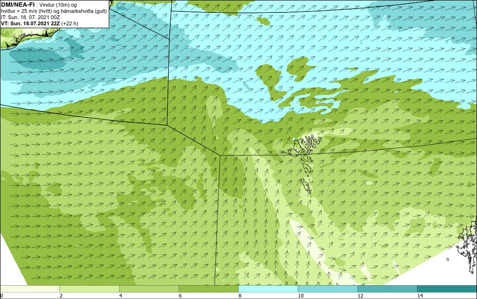The image size is (477, 299).
Task: Click the 4–6 m/s green legend swatch
Action: click(149, 289)
